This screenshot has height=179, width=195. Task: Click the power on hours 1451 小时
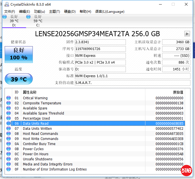[176, 69]
